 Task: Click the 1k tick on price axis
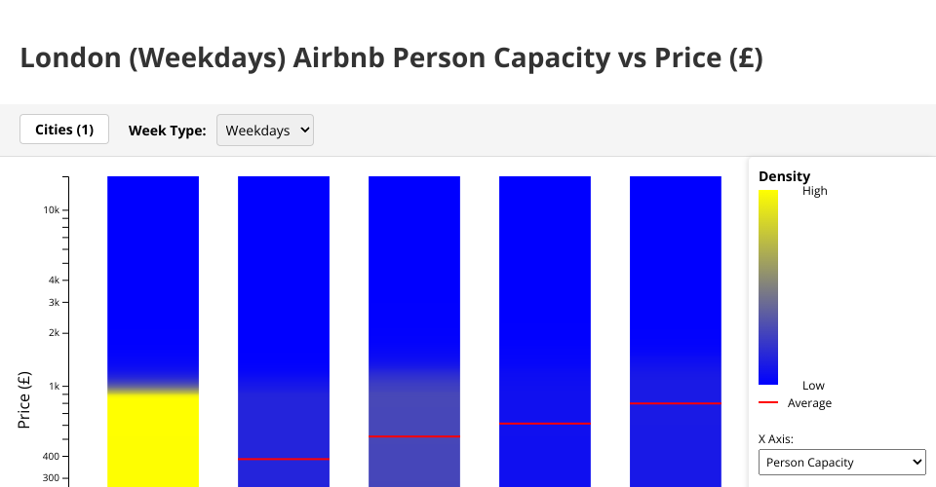(x=55, y=387)
